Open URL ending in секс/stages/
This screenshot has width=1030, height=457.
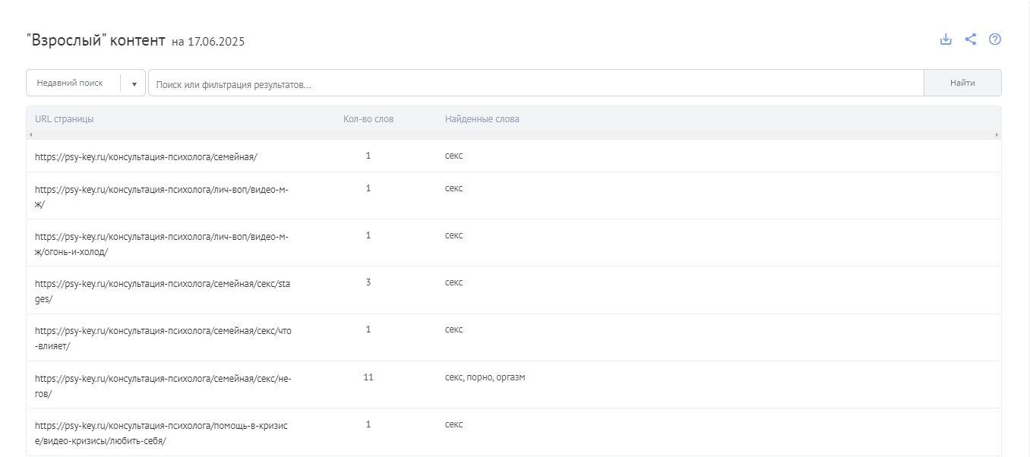(163, 291)
